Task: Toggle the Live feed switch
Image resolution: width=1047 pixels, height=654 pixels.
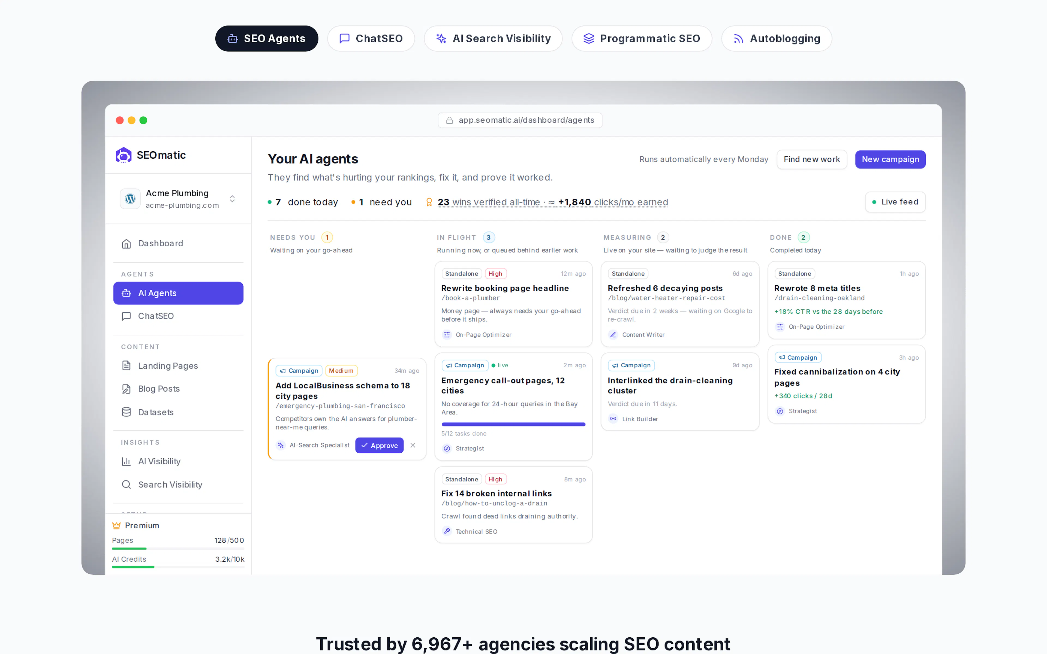Action: click(895, 202)
